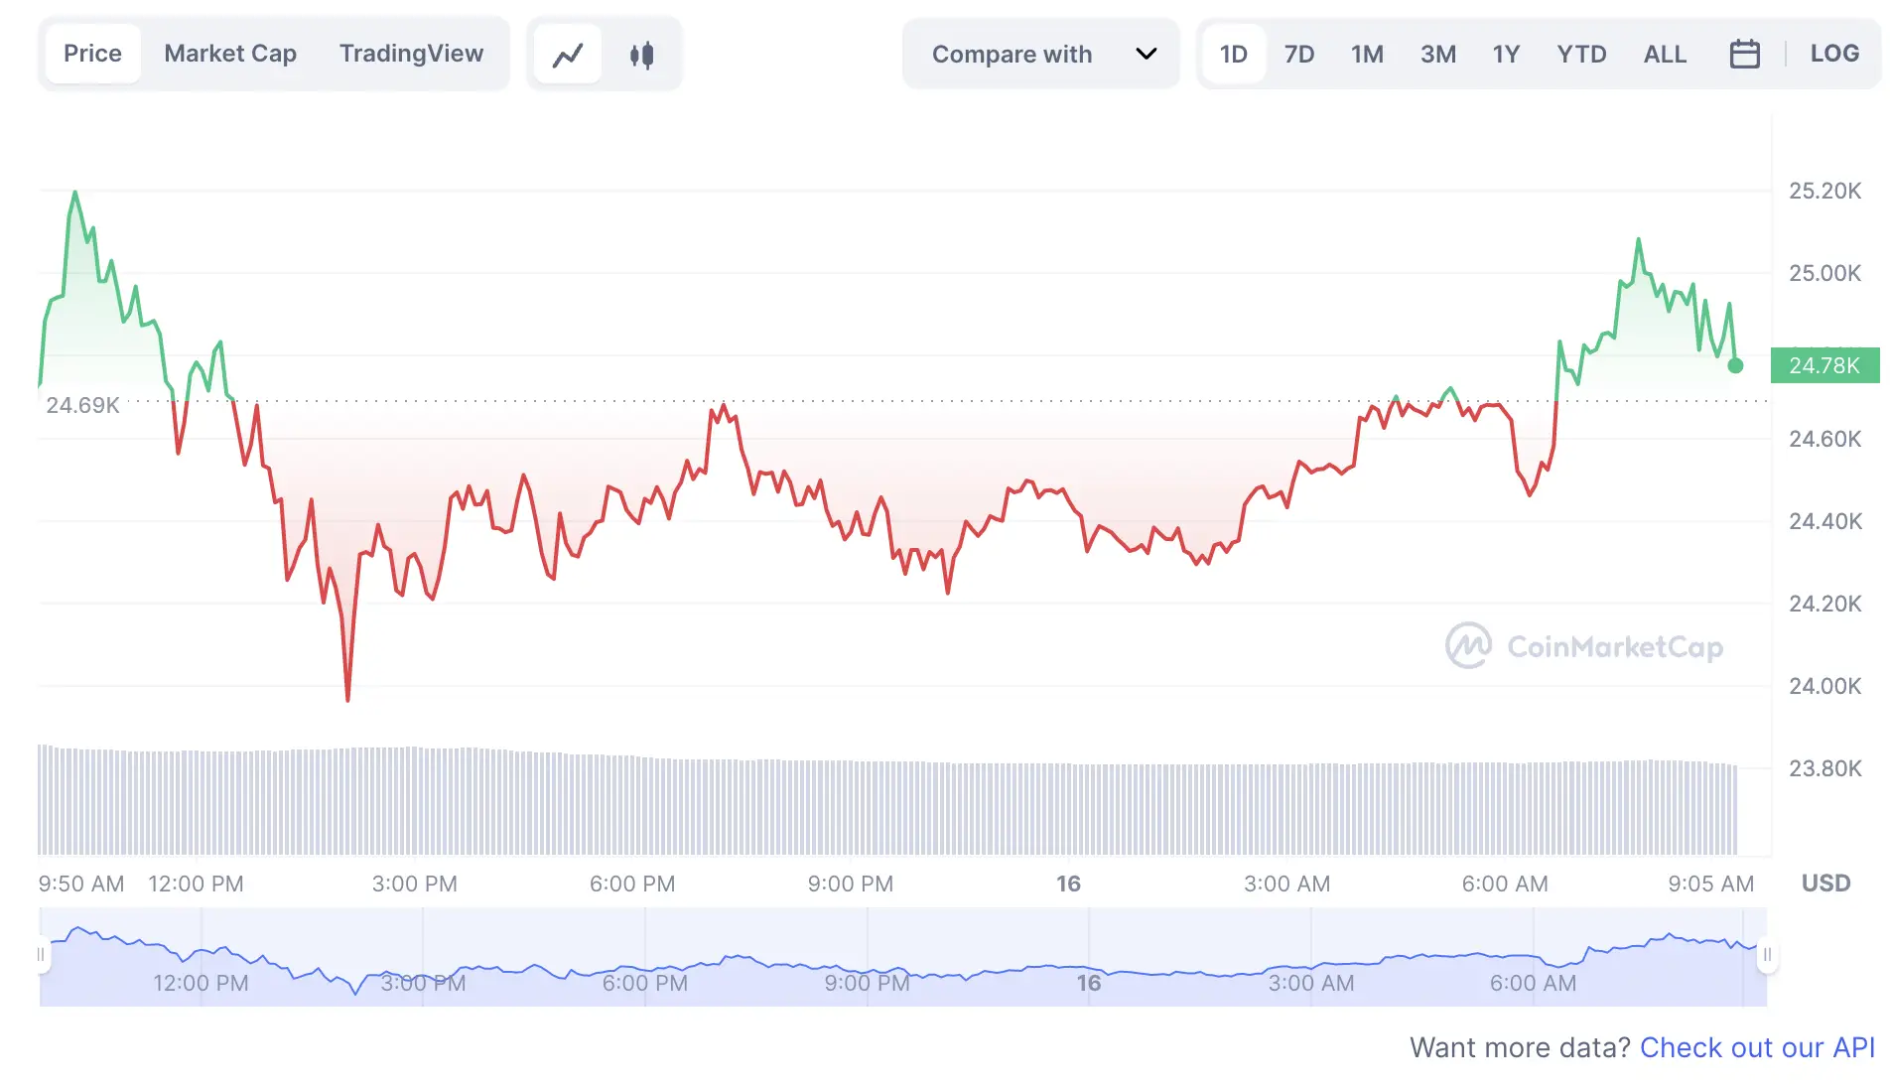The image size is (1890, 1090).
Task: Click the 23.80K axis label
Action: [x=1824, y=768]
